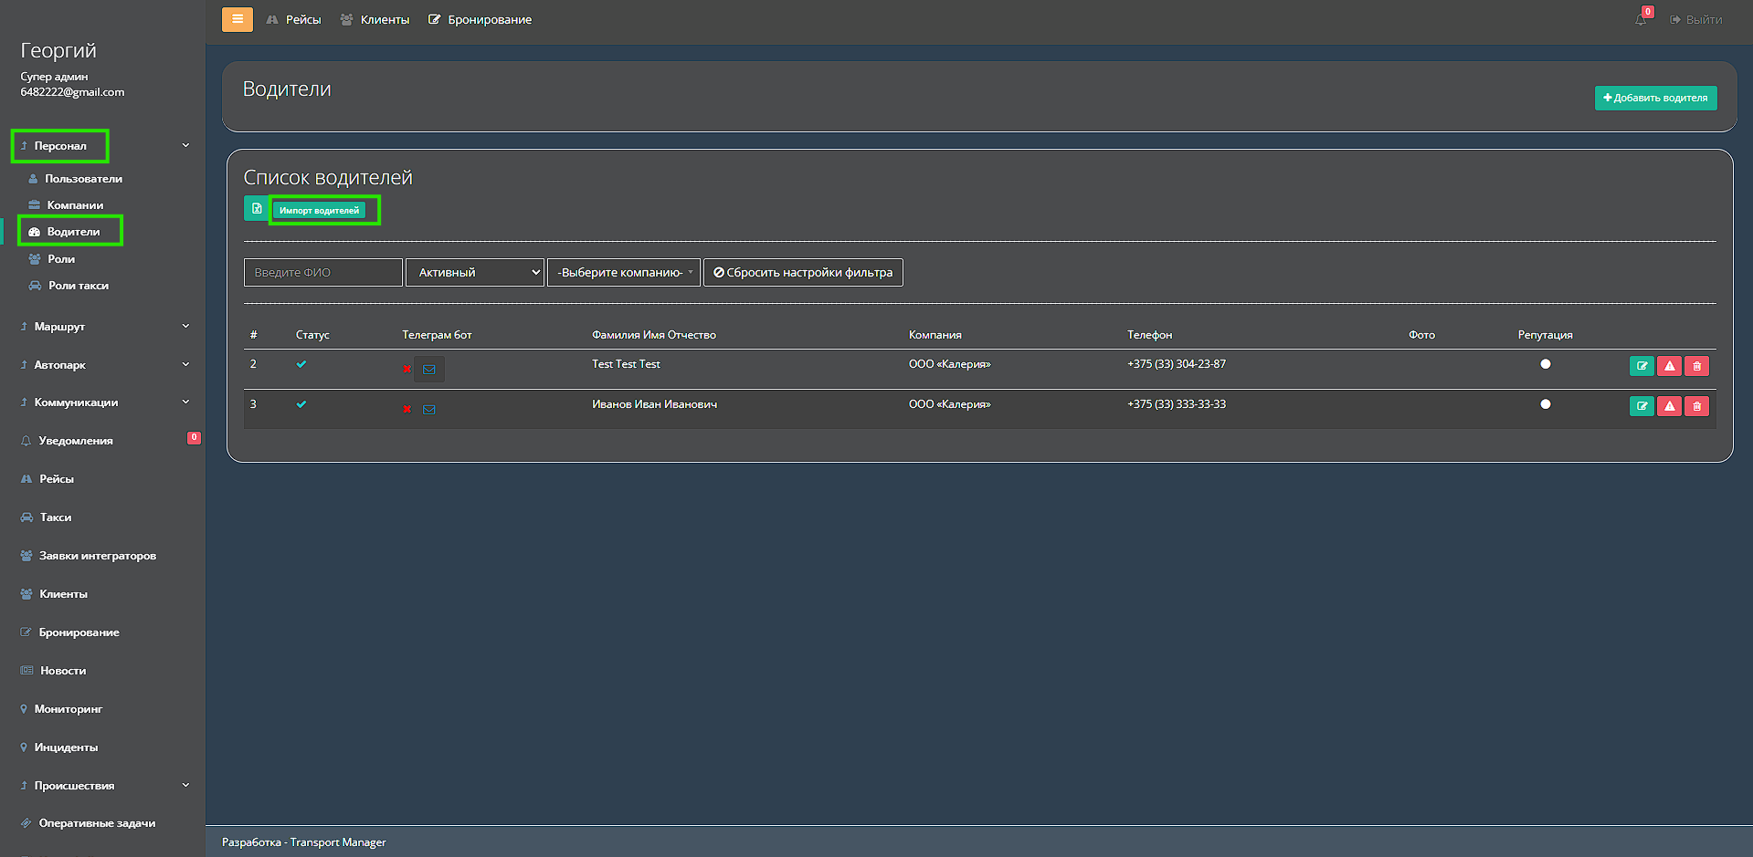
Task: Click the trash icon for Иванов Иван Иванович
Action: tap(1696, 406)
